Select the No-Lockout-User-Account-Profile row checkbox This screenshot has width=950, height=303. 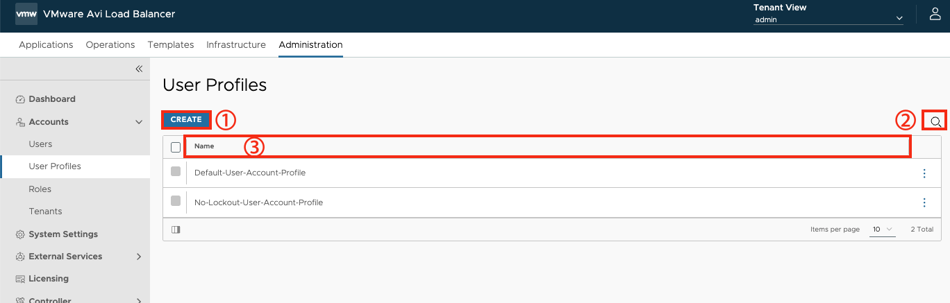click(176, 201)
